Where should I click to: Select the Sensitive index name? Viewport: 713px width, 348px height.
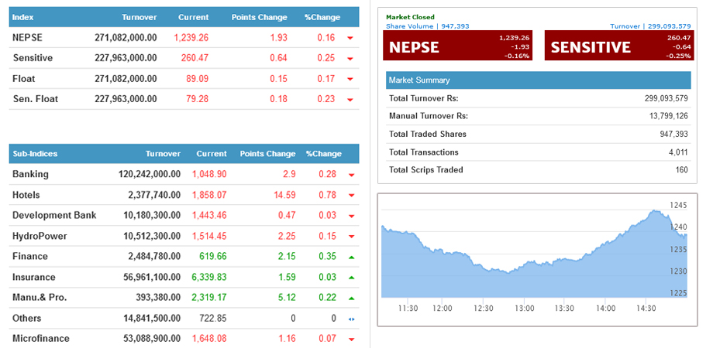(33, 58)
